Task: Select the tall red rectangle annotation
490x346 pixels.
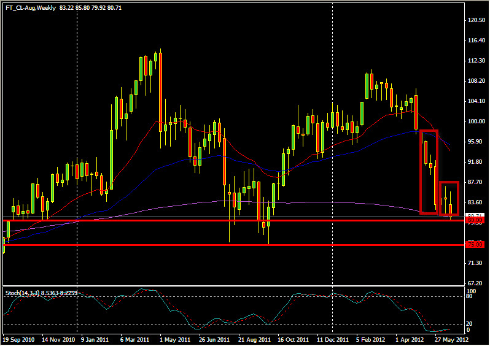Action: pyautogui.click(x=421, y=172)
